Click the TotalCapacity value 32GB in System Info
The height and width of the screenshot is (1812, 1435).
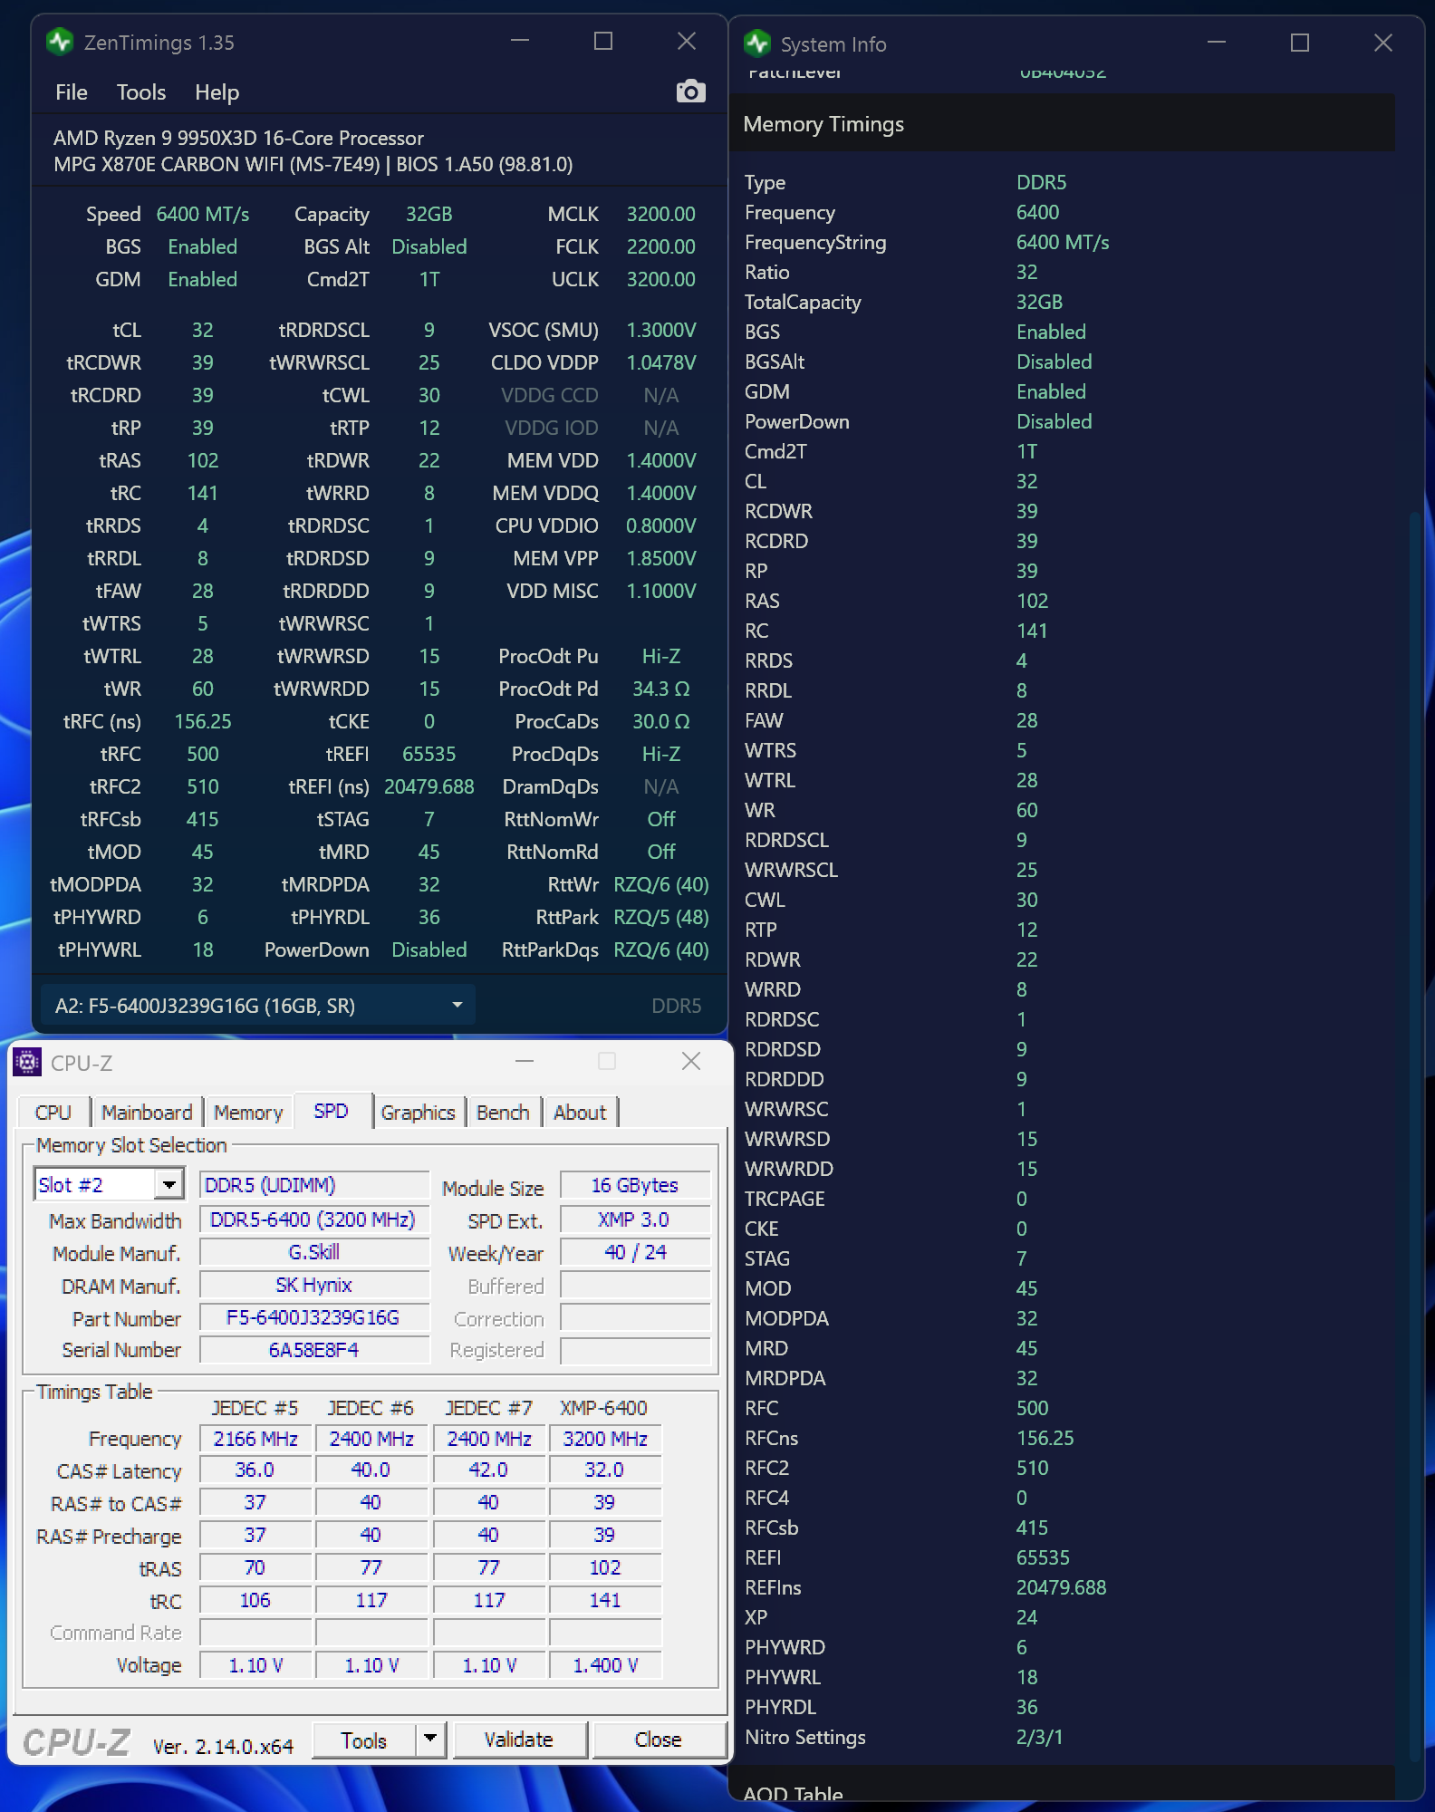click(x=1039, y=302)
